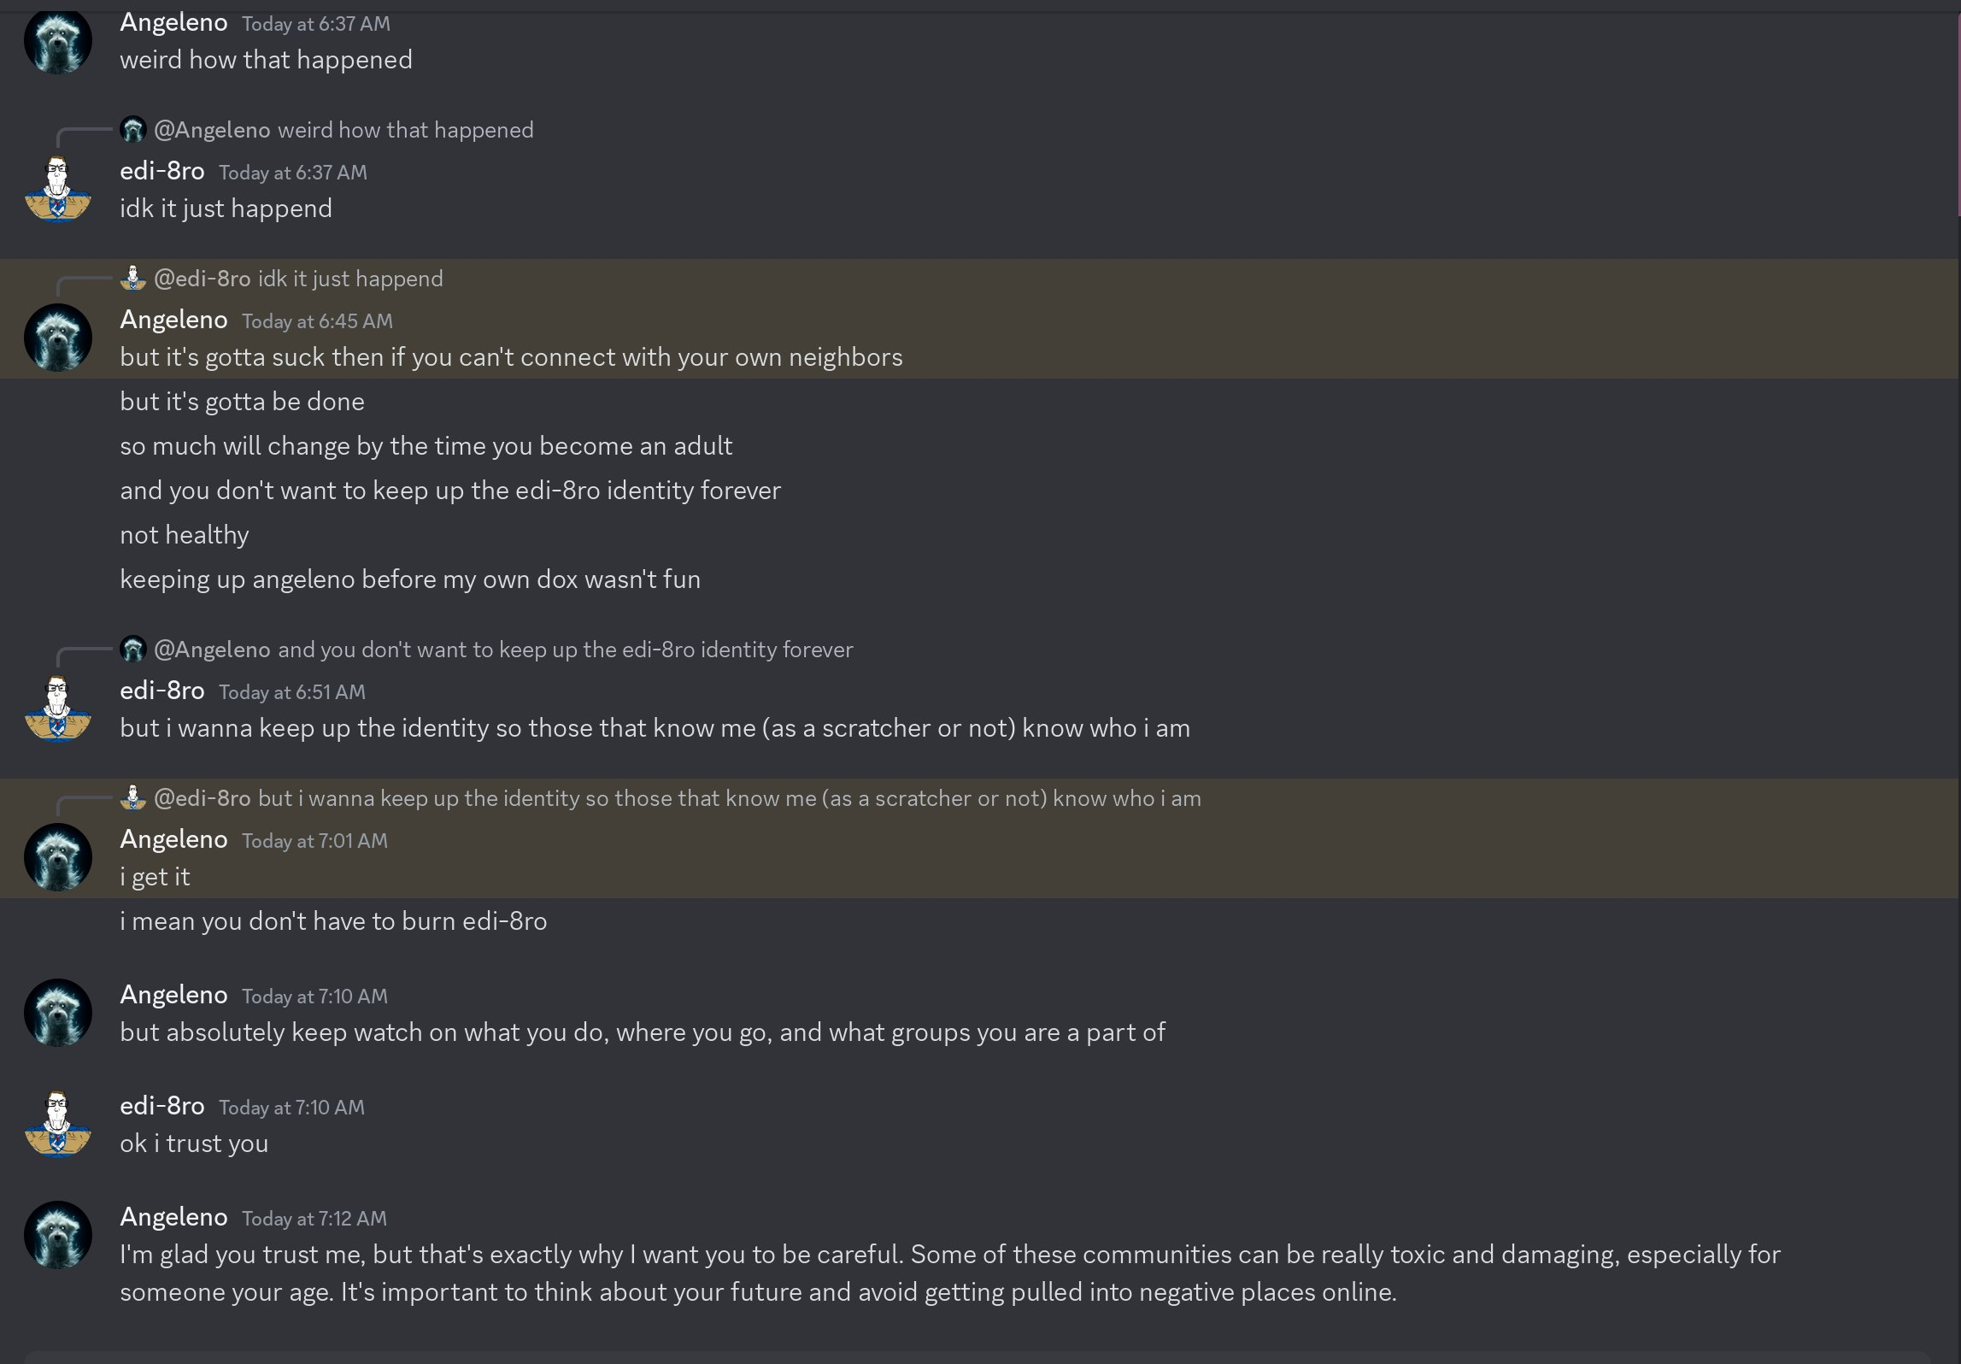Jump to quoted reply "idk it just happend"
The image size is (1961, 1364).
point(350,279)
